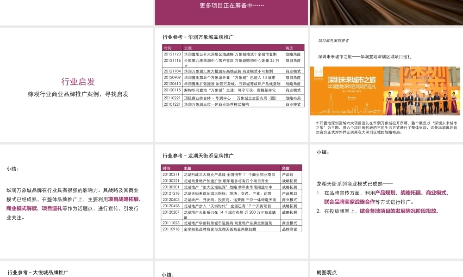Click the row dated 20130311 in 龙湖 table
This screenshot has width=463, height=277.
[x=231, y=174]
